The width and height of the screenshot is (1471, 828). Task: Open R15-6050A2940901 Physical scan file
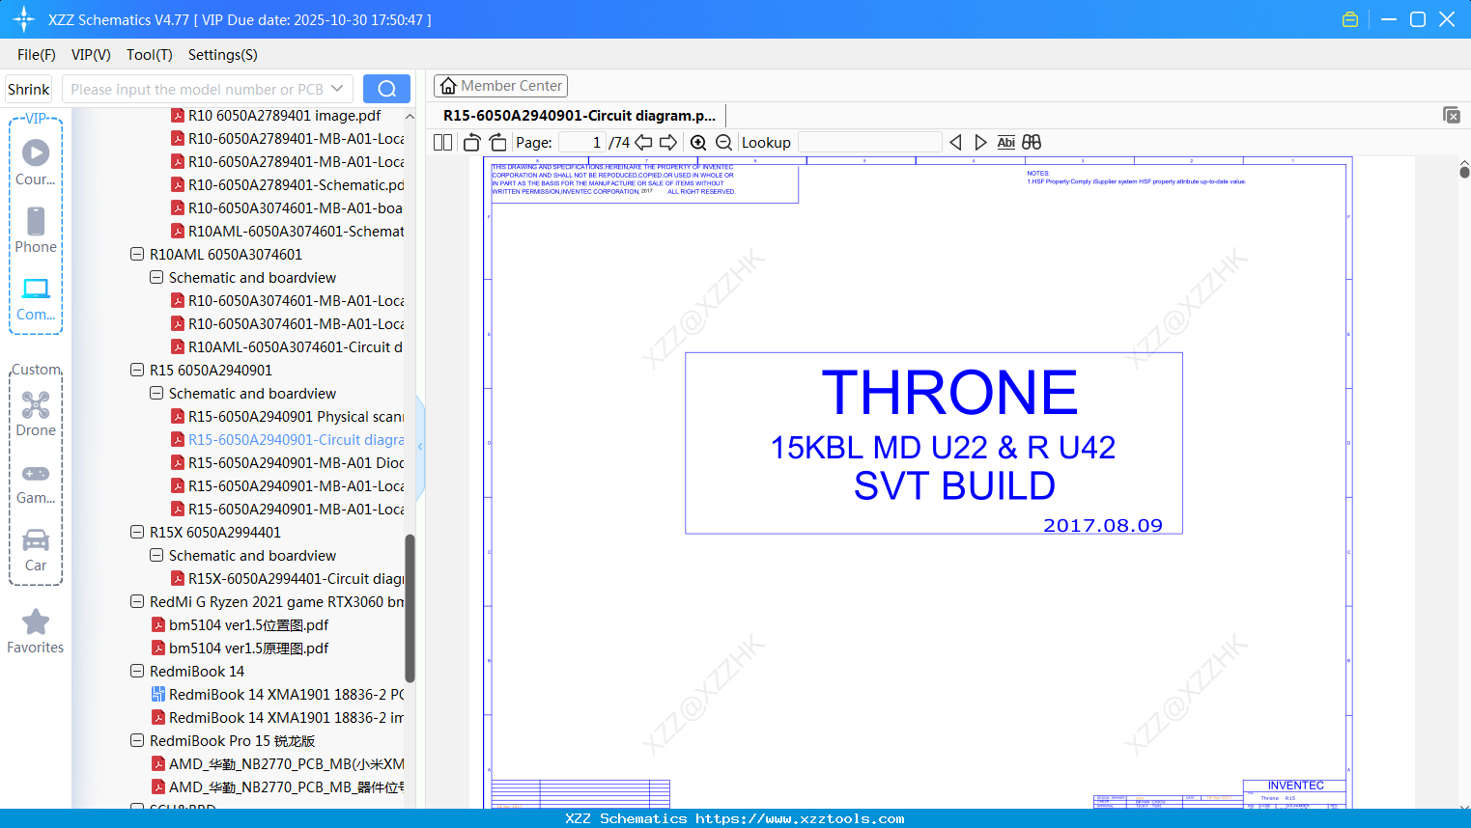coord(296,417)
